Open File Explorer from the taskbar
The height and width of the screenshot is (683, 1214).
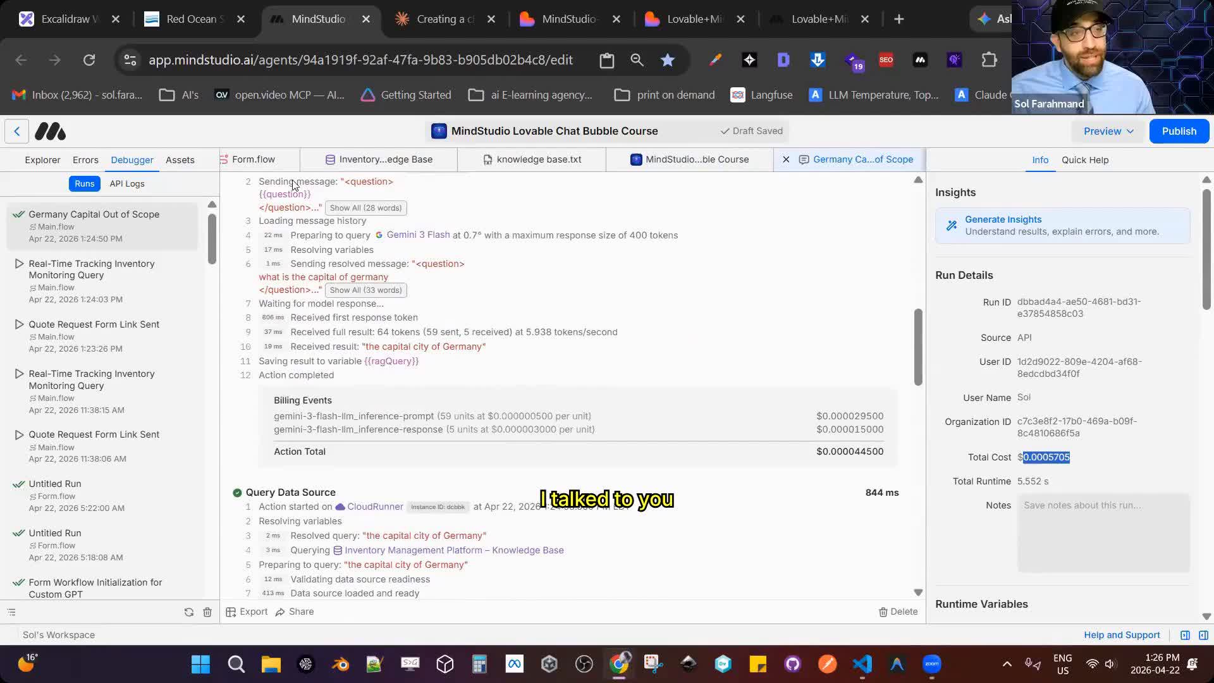click(271, 664)
